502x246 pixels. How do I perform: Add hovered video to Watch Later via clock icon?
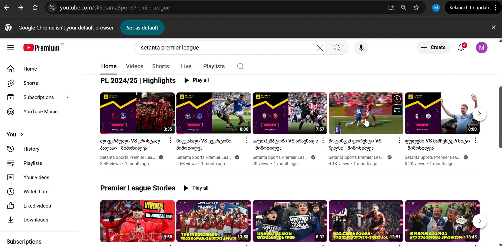[x=397, y=99]
